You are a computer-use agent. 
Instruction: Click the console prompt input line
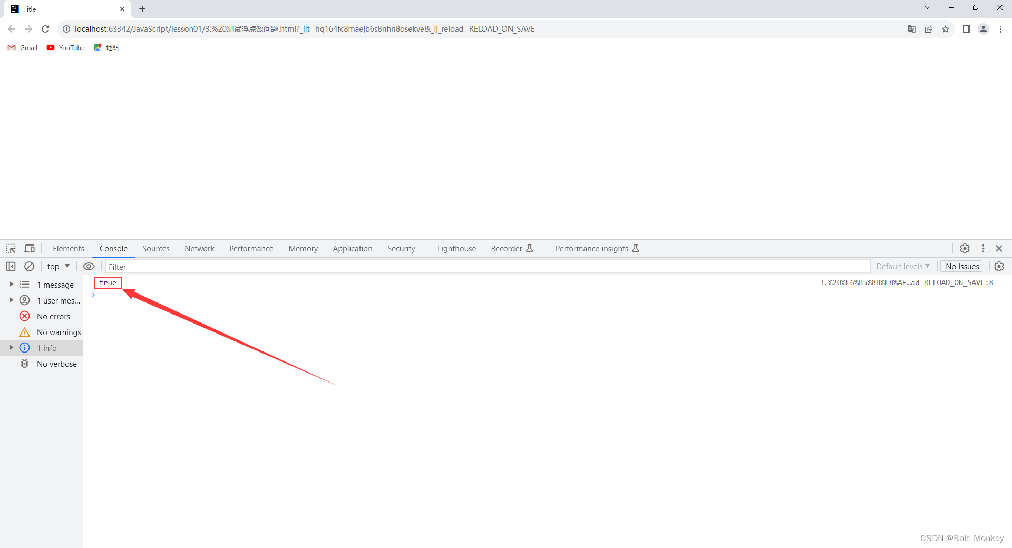(548, 295)
